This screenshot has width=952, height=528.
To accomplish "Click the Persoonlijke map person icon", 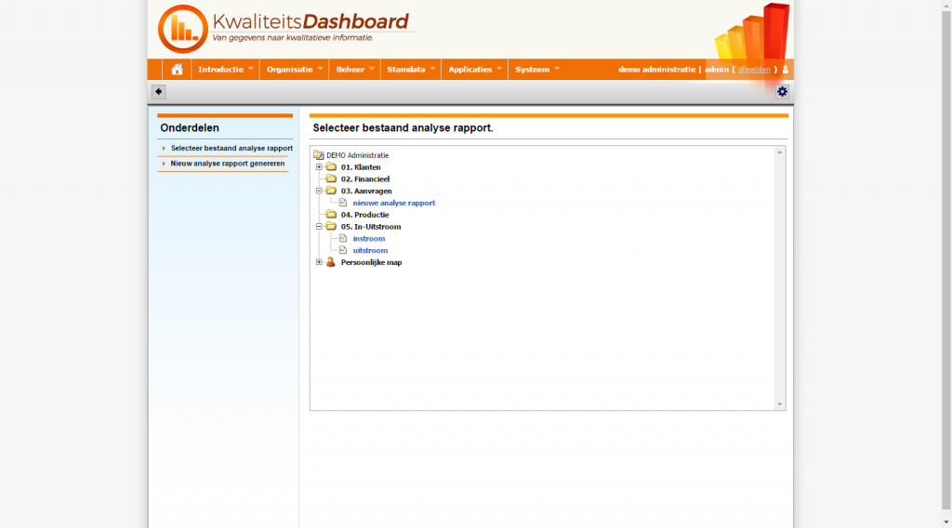I will [x=331, y=262].
